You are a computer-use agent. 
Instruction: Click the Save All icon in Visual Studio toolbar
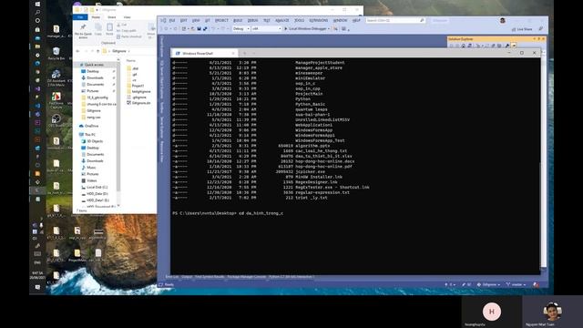click(x=205, y=28)
